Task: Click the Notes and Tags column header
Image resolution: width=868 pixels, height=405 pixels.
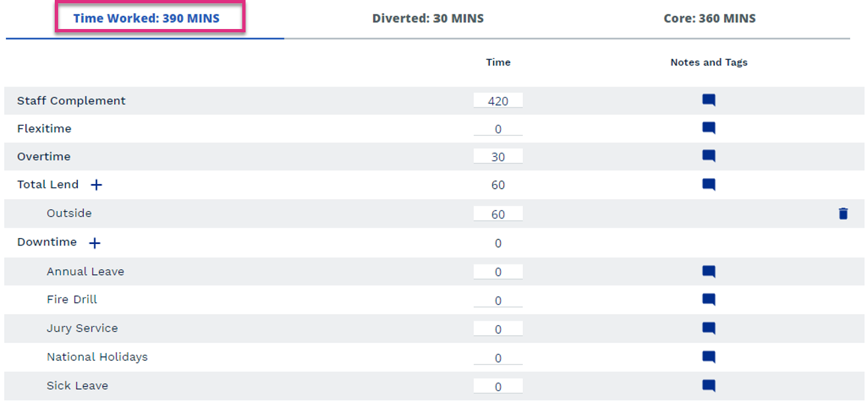Action: tap(709, 62)
